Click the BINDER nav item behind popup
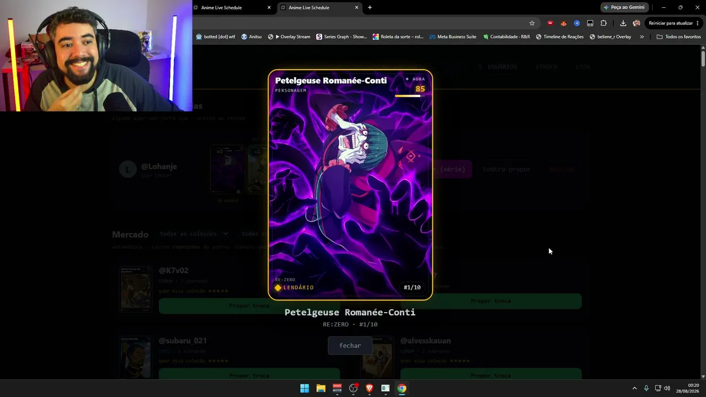Screen dimensions: 706x397 [x=547, y=67]
